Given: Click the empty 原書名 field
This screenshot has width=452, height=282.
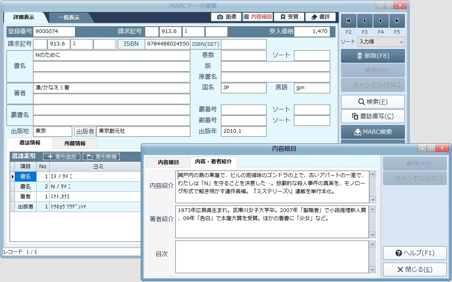Looking at the screenshot, I should (275, 77).
